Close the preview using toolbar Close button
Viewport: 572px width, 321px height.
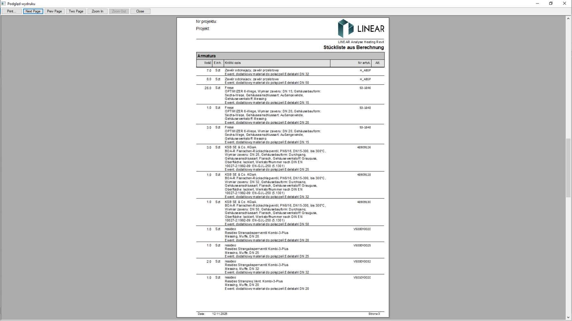(140, 11)
